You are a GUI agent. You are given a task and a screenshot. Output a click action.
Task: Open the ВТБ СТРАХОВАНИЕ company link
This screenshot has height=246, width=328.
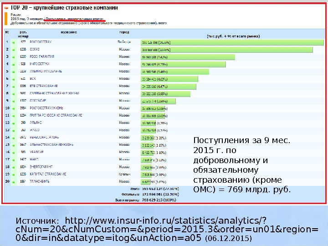(44, 86)
